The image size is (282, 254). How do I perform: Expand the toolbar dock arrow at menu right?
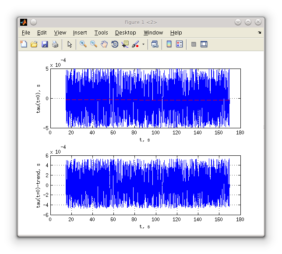tap(259, 33)
